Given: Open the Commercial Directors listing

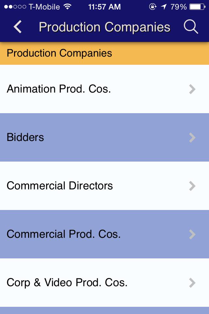Looking at the screenshot, I should [x=60, y=186].
